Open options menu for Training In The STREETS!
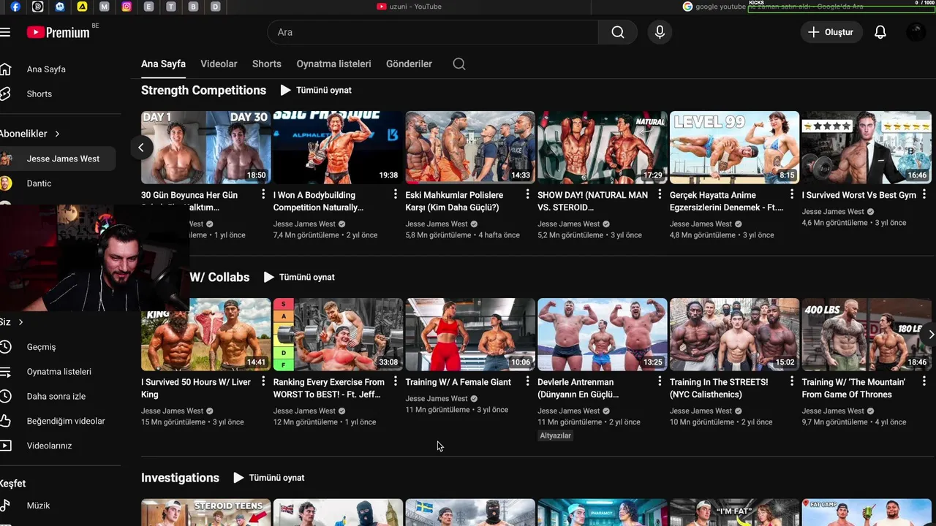This screenshot has width=936, height=526. (792, 381)
